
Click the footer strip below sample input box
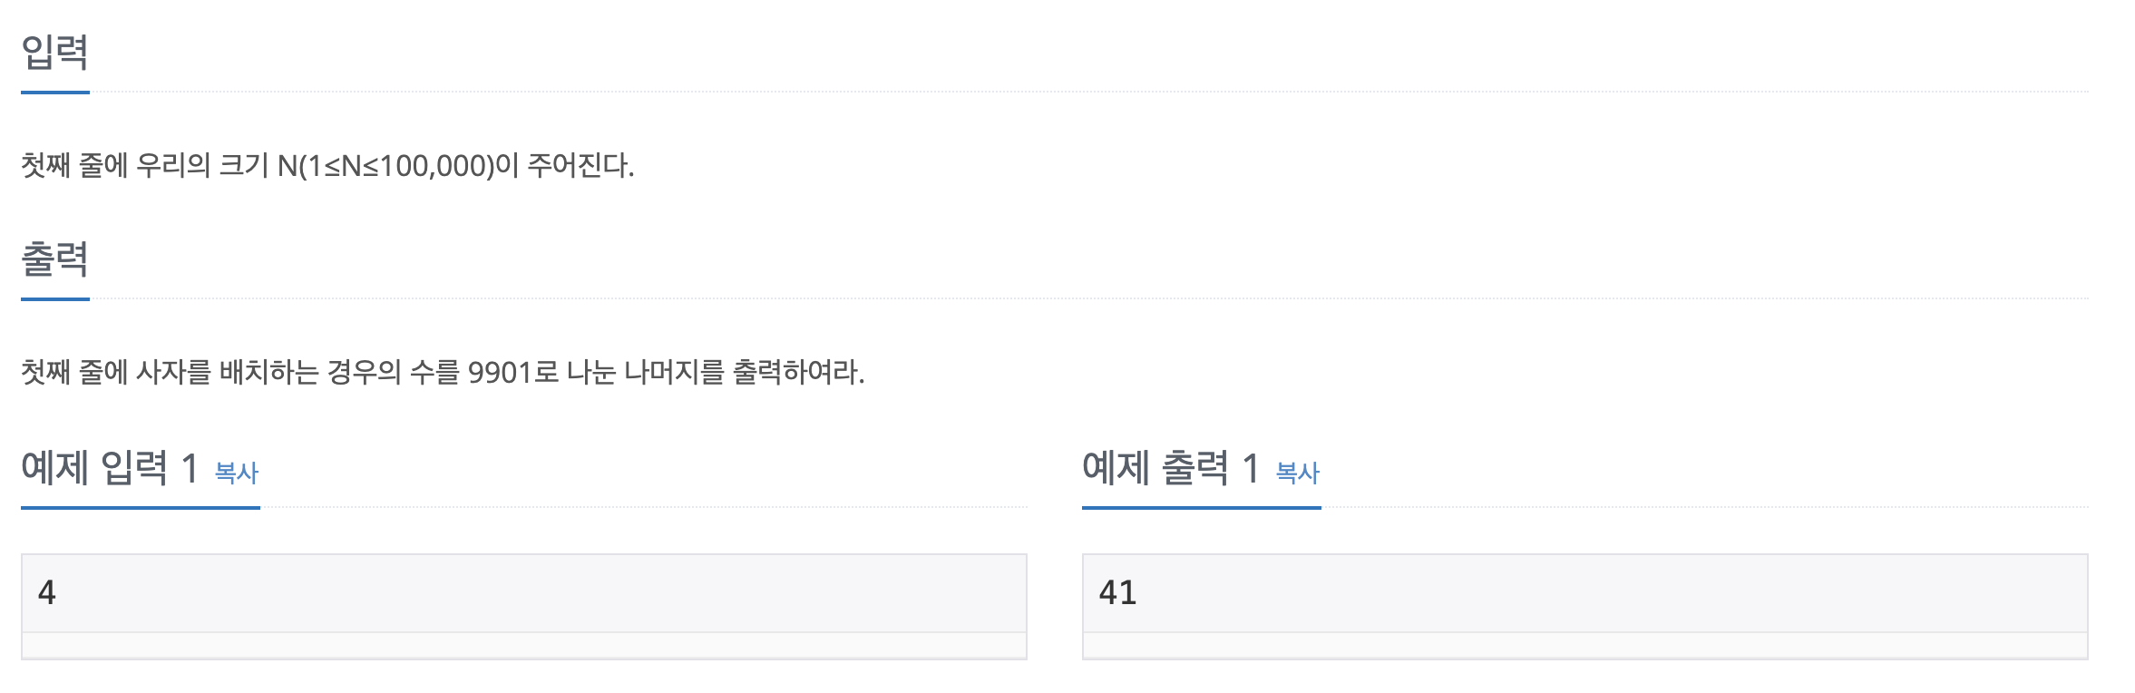pos(524,646)
